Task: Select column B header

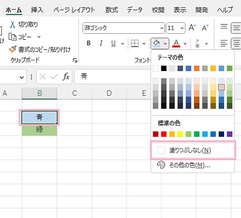Action: (x=40, y=93)
